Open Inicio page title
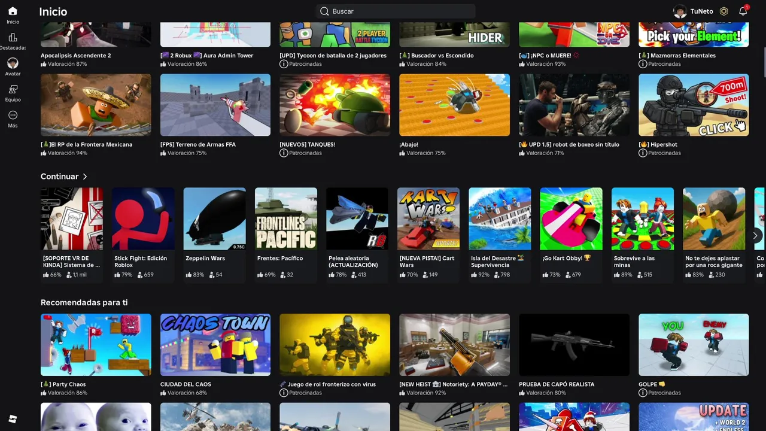 pyautogui.click(x=53, y=11)
